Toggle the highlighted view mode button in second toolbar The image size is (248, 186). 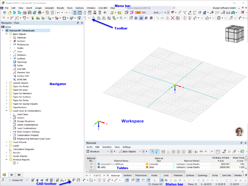(141, 18)
